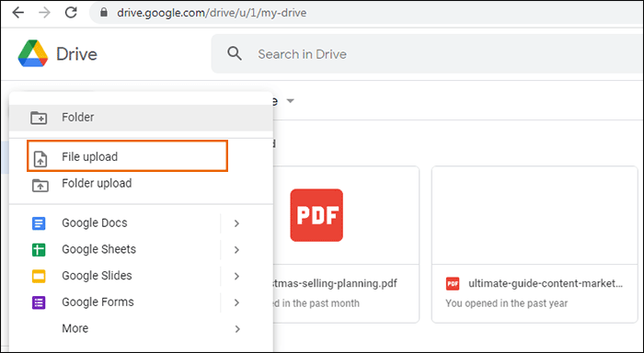Click the Folder upload icon

[40, 185]
